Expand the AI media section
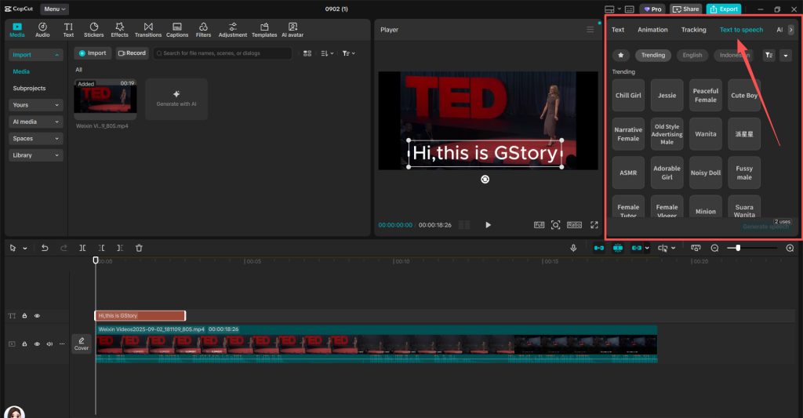 pyautogui.click(x=36, y=122)
